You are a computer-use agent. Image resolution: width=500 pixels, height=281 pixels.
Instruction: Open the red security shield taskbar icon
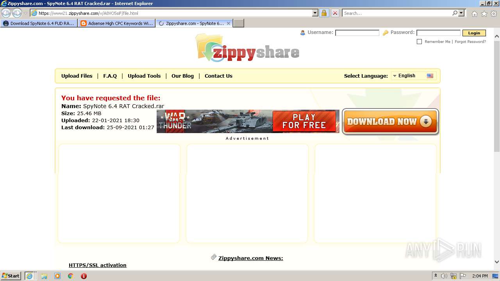pos(84,276)
